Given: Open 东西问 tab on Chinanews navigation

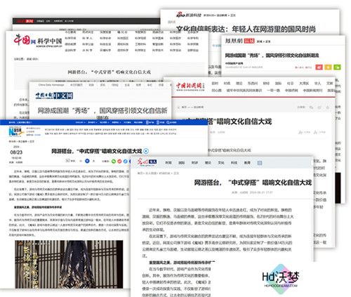Looking at the screenshot, I should point(253,84).
